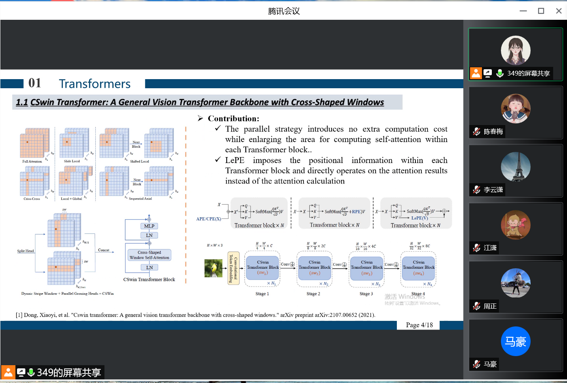Select 陈春梅's participant avatar

coord(516,108)
